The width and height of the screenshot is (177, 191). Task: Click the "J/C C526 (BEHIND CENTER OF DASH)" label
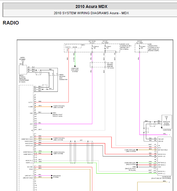click(111, 66)
